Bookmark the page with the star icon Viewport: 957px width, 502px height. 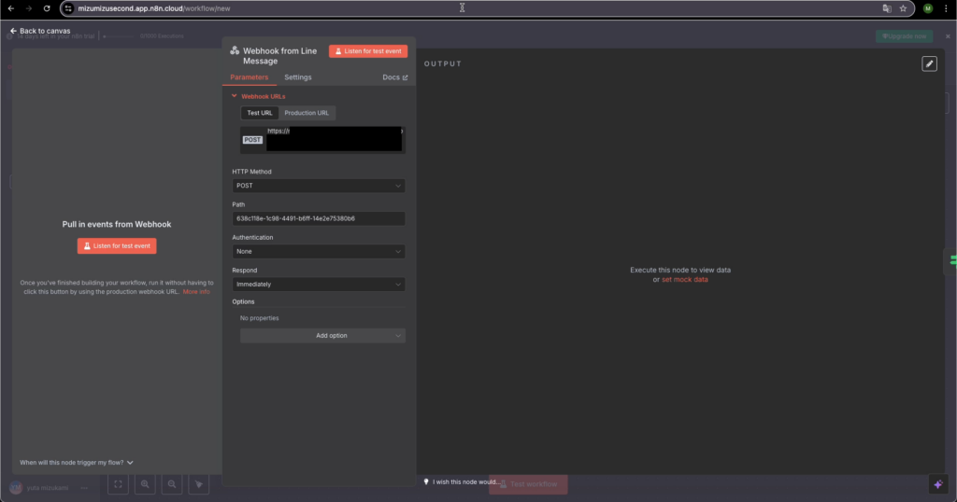[904, 8]
